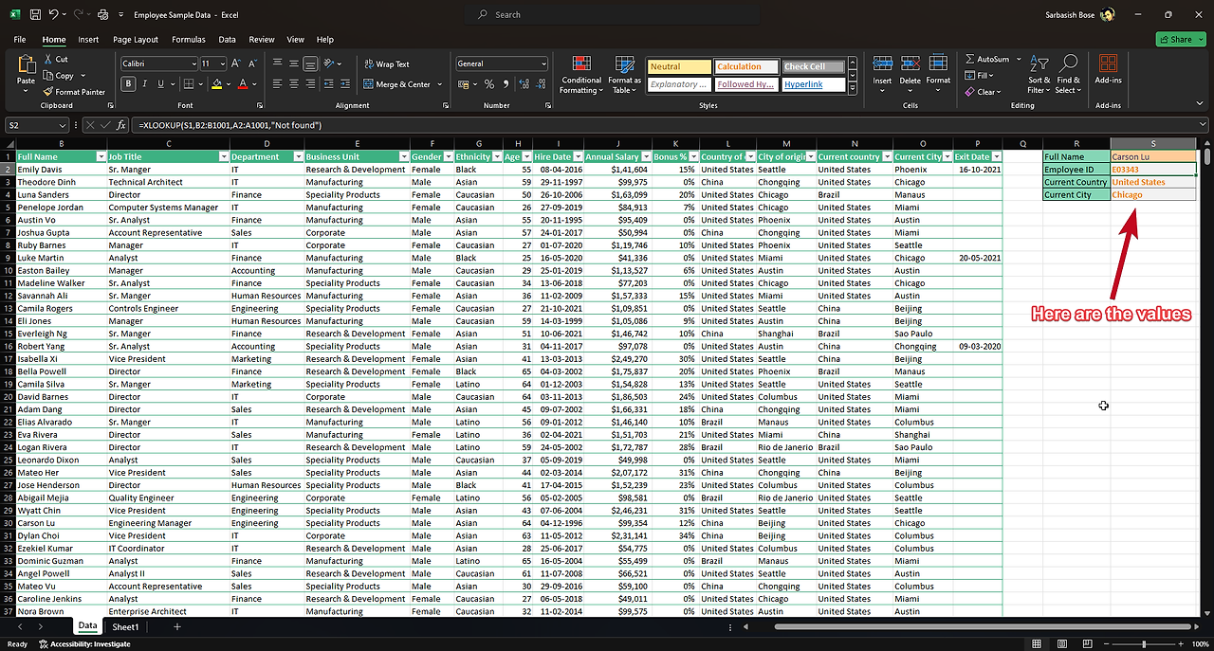Image resolution: width=1214 pixels, height=651 pixels.
Task: Toggle Merge & Center
Action: (397, 84)
